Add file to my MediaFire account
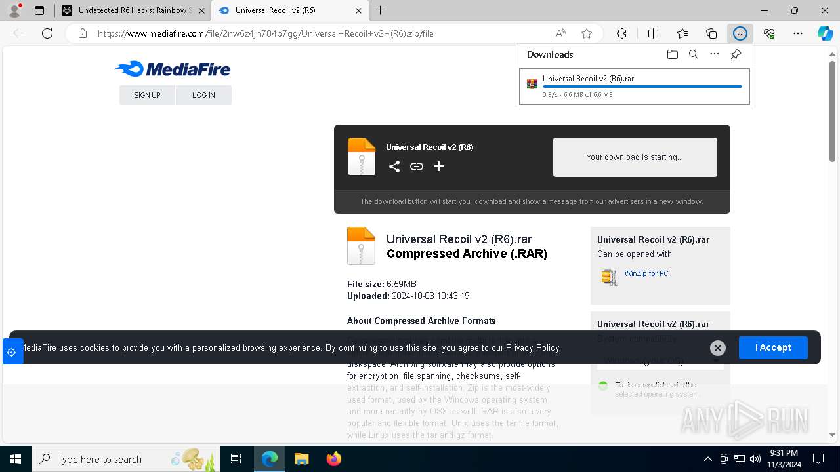Screen dimensions: 840x472 point(438,167)
